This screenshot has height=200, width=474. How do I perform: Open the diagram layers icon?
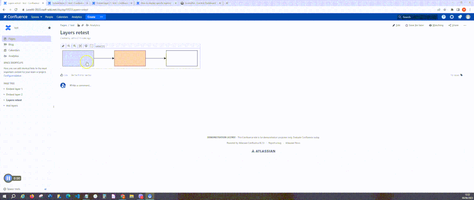pos(86,46)
